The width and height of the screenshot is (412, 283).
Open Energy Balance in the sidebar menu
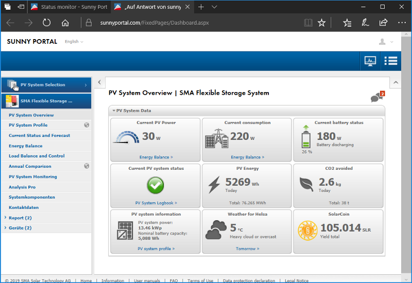pyautogui.click(x=25, y=146)
